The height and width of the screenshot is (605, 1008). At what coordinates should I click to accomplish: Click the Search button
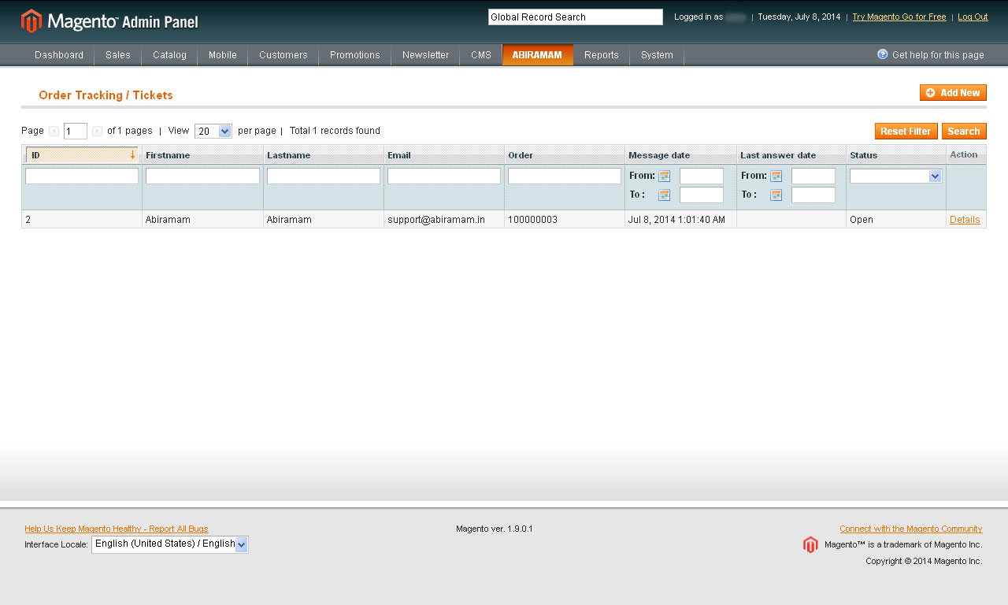pyautogui.click(x=964, y=132)
